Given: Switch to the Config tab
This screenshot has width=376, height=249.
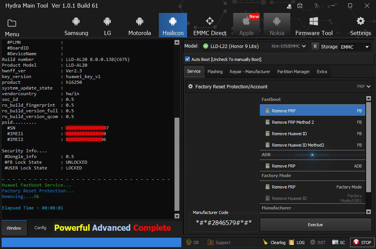Looking at the screenshot, I should pos(40,228).
